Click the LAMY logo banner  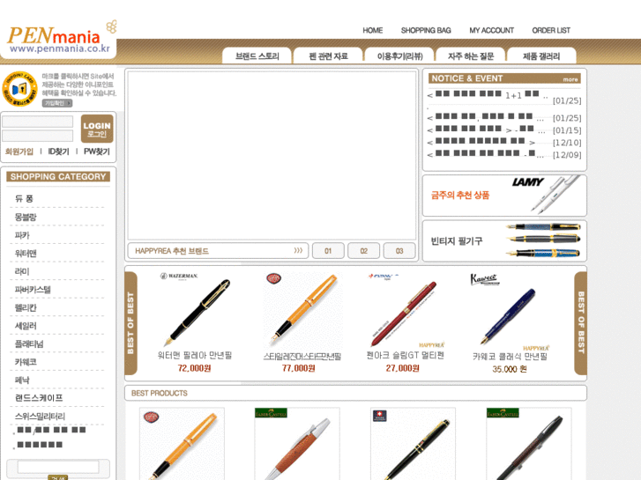tap(527, 181)
